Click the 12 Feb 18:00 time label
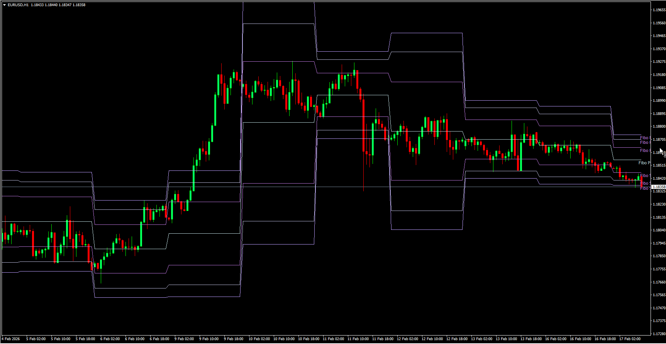666x344 pixels. (x=457, y=339)
